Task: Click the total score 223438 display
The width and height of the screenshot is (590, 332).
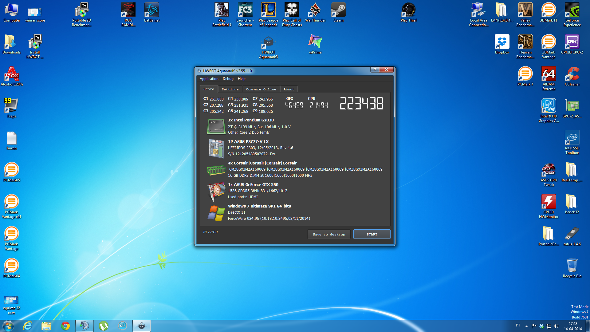Action: [x=361, y=103]
